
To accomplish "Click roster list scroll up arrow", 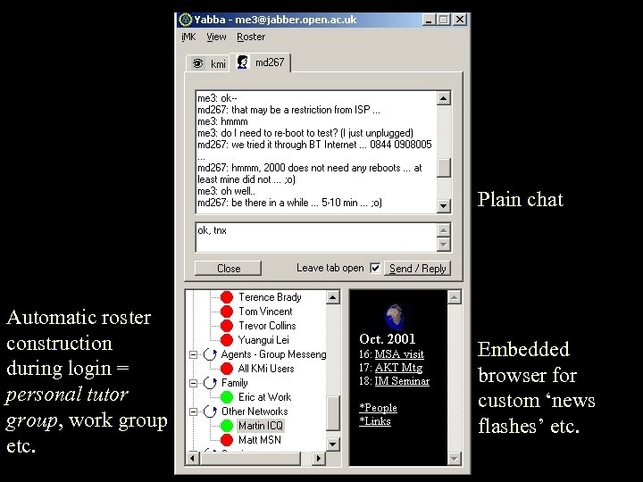I will coord(333,297).
